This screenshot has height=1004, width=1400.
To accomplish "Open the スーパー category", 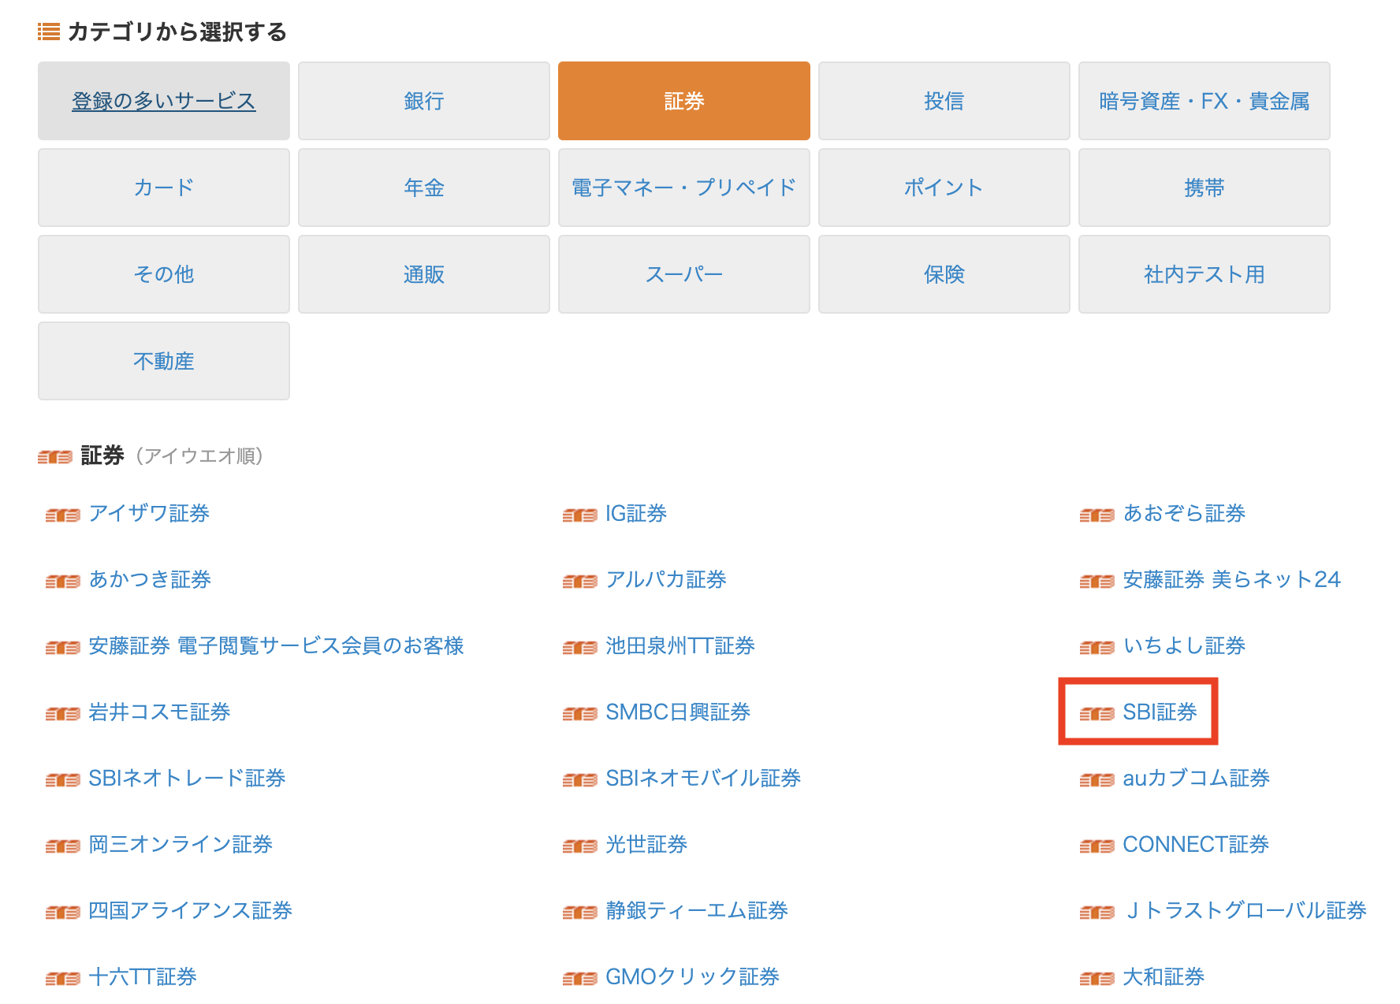I will 684,274.
